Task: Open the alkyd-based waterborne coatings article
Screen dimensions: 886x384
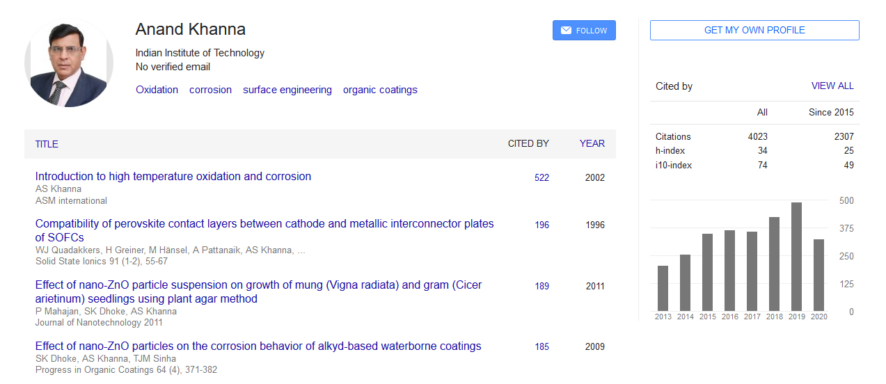Action: 258,346
